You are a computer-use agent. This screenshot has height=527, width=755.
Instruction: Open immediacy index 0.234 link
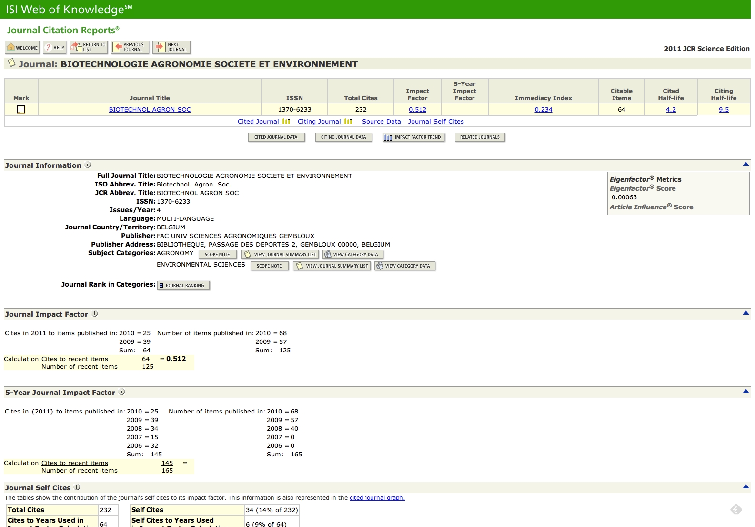click(x=543, y=110)
